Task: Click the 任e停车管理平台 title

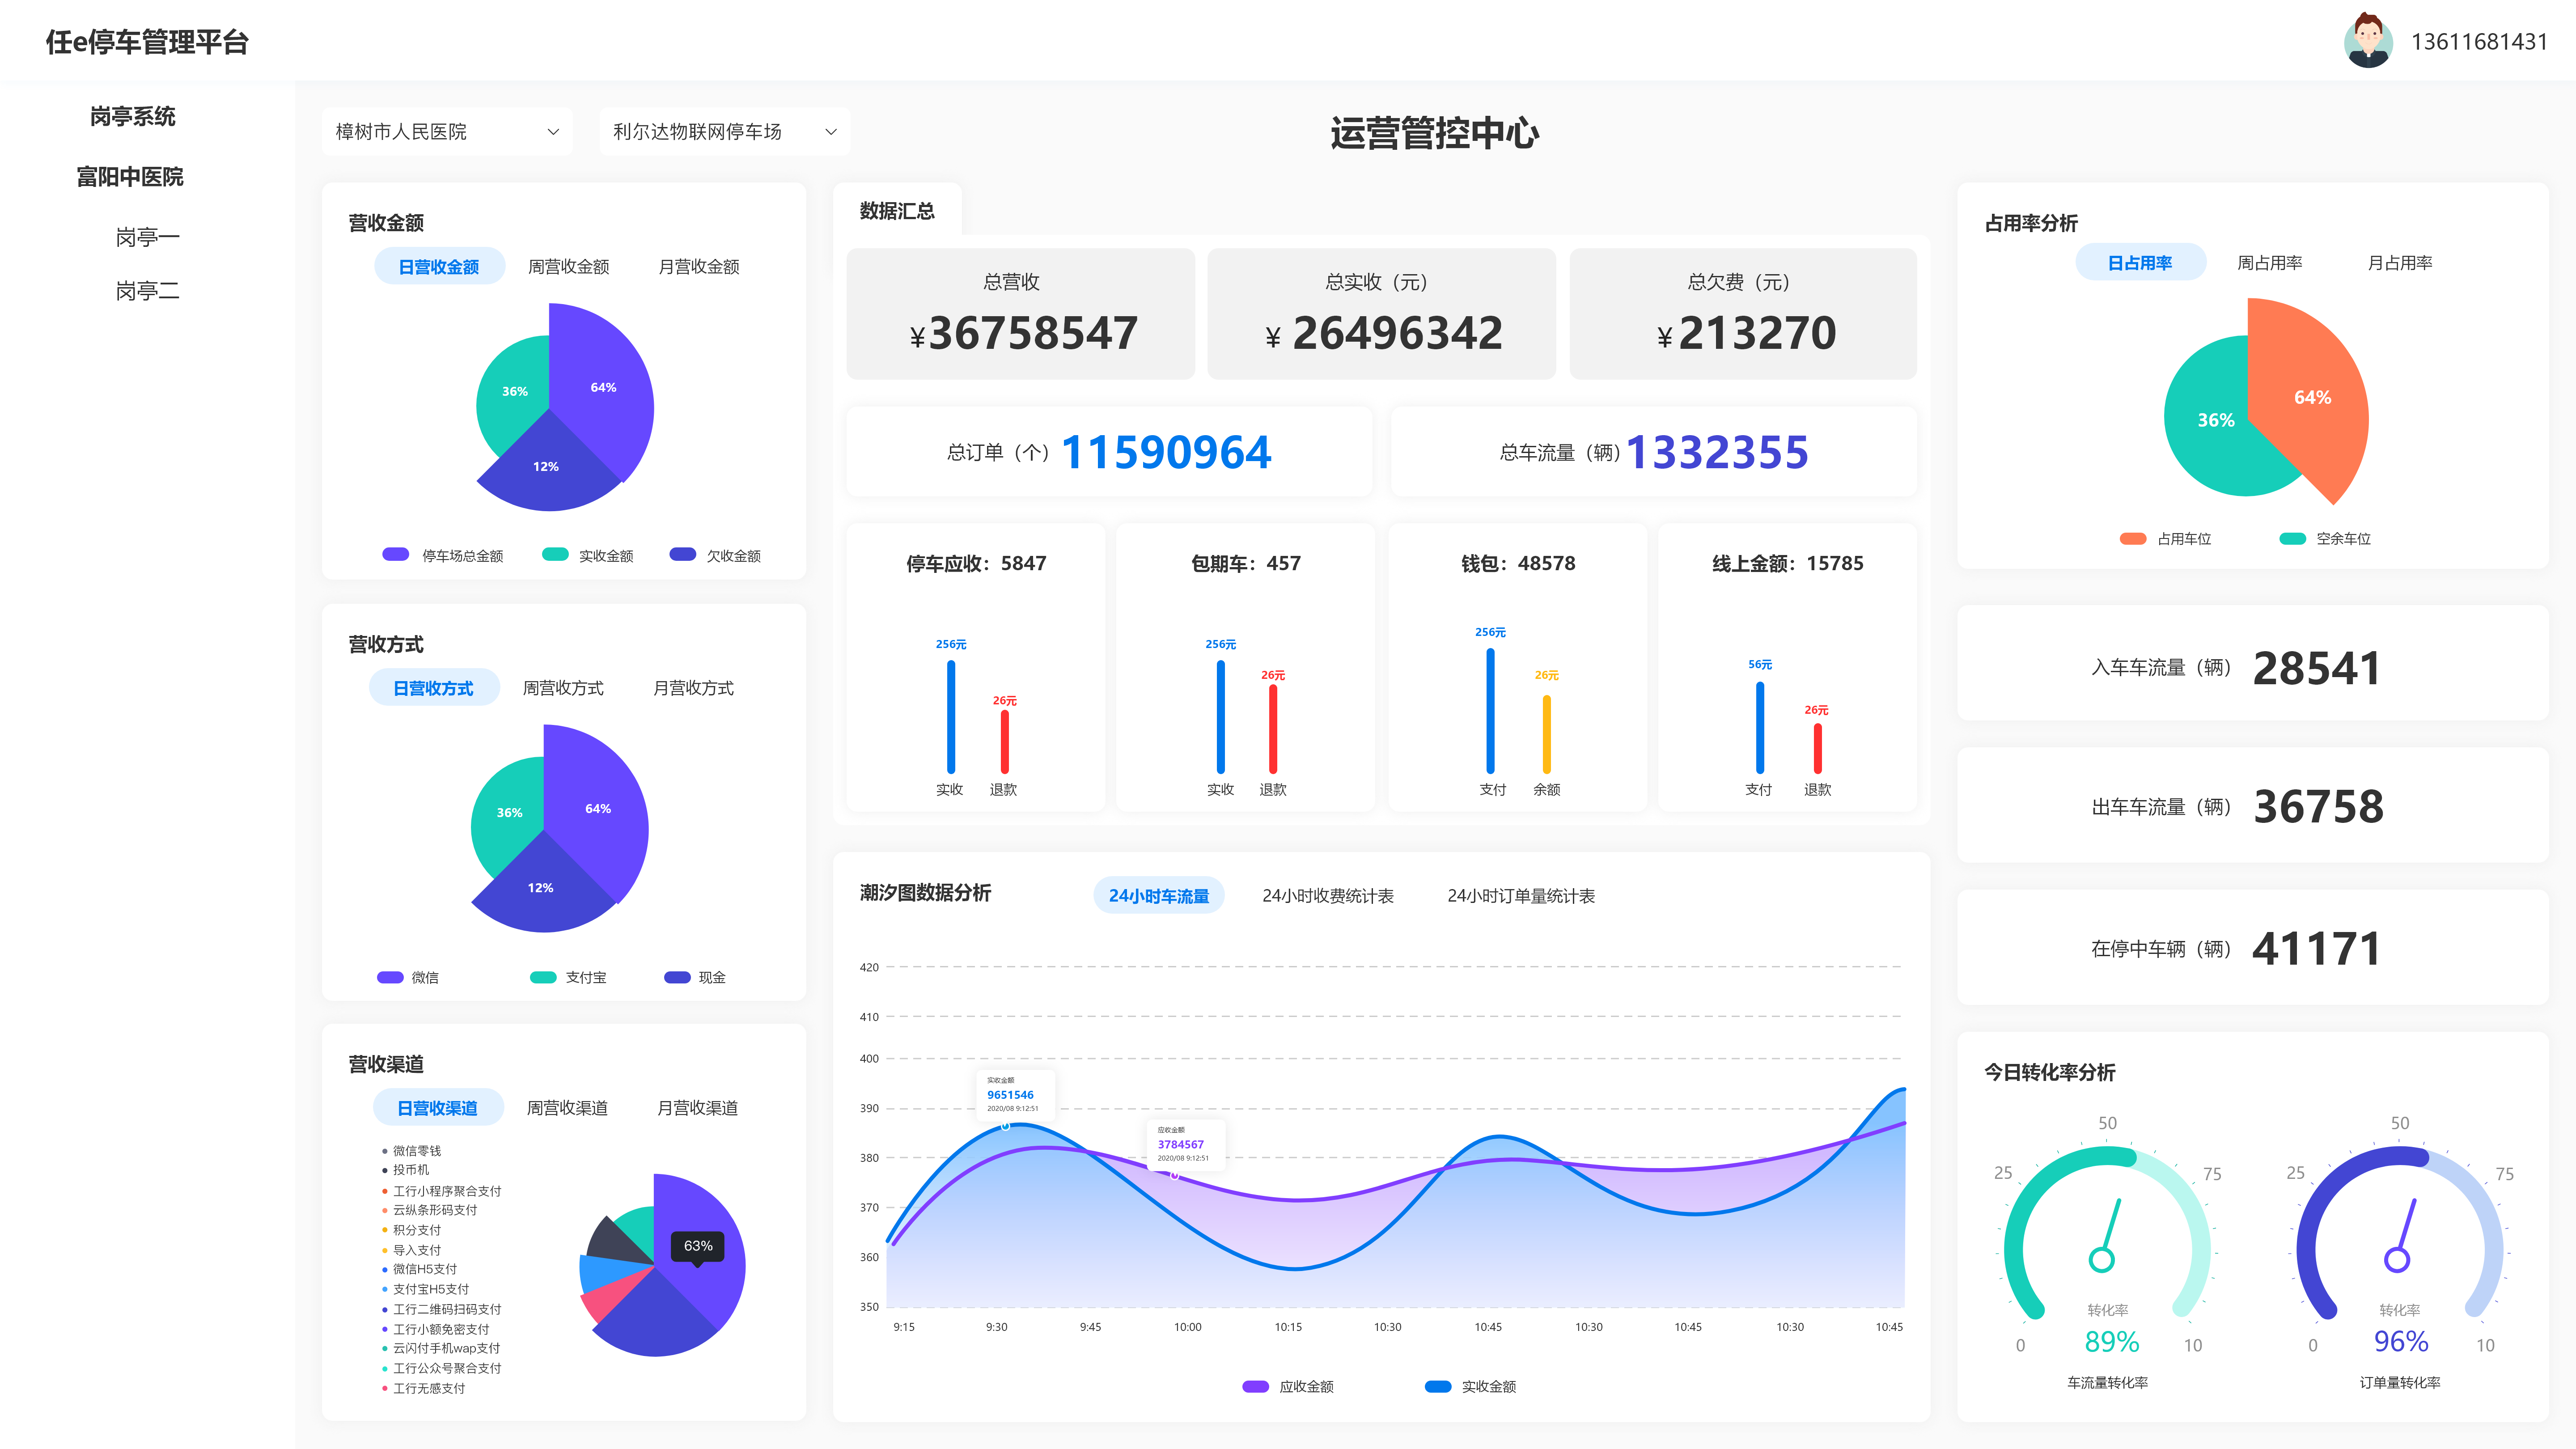Action: tap(147, 42)
